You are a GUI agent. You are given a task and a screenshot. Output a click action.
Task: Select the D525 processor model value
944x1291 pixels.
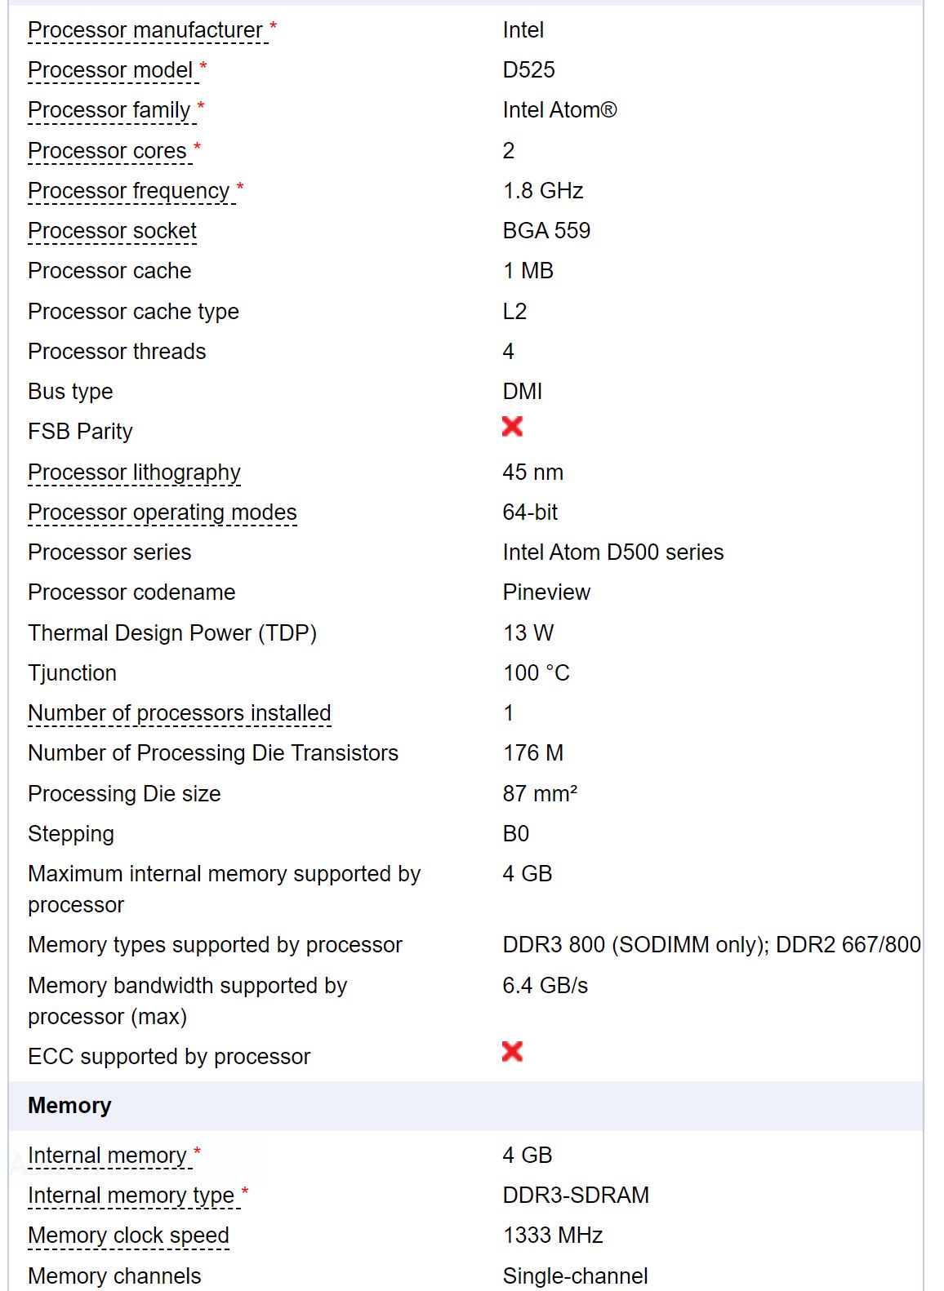(x=529, y=70)
